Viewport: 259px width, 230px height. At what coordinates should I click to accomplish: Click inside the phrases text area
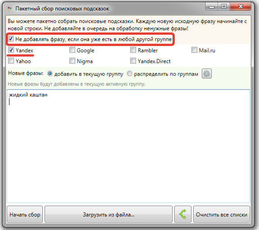pos(128,146)
